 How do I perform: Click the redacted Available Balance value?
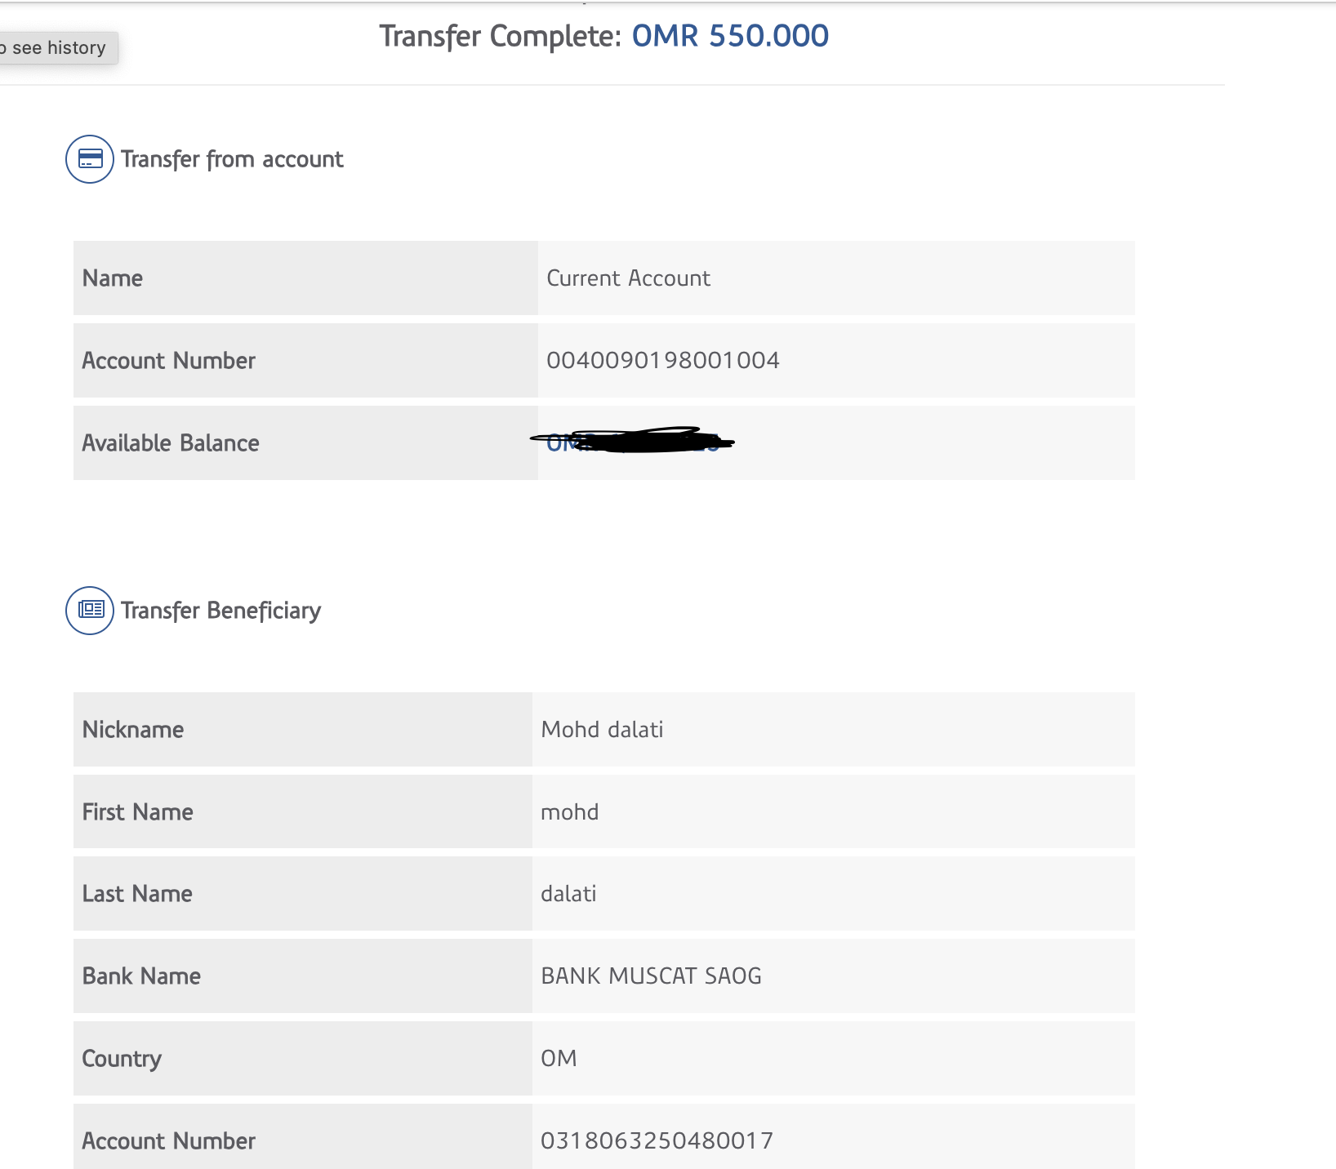click(633, 442)
